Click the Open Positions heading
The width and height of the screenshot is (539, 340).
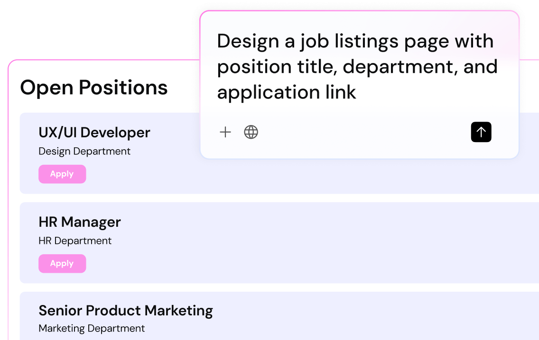click(94, 88)
